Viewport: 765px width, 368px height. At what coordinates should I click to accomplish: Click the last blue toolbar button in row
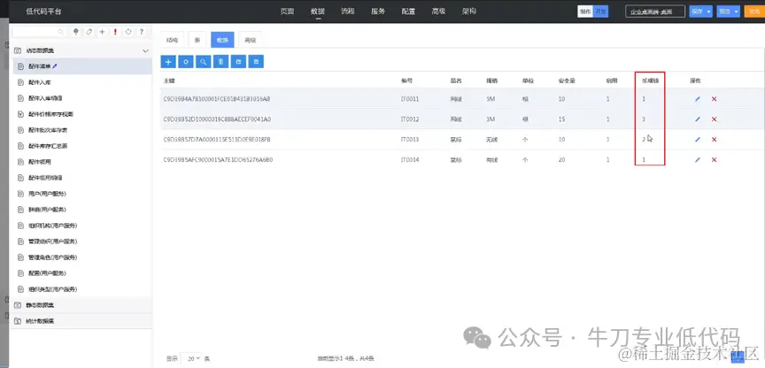pyautogui.click(x=256, y=61)
